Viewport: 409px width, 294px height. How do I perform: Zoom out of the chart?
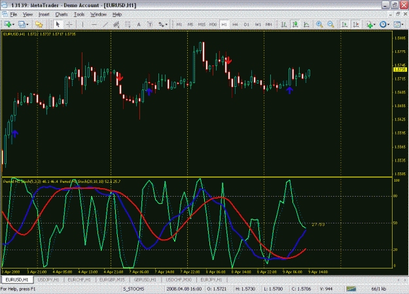330,24
